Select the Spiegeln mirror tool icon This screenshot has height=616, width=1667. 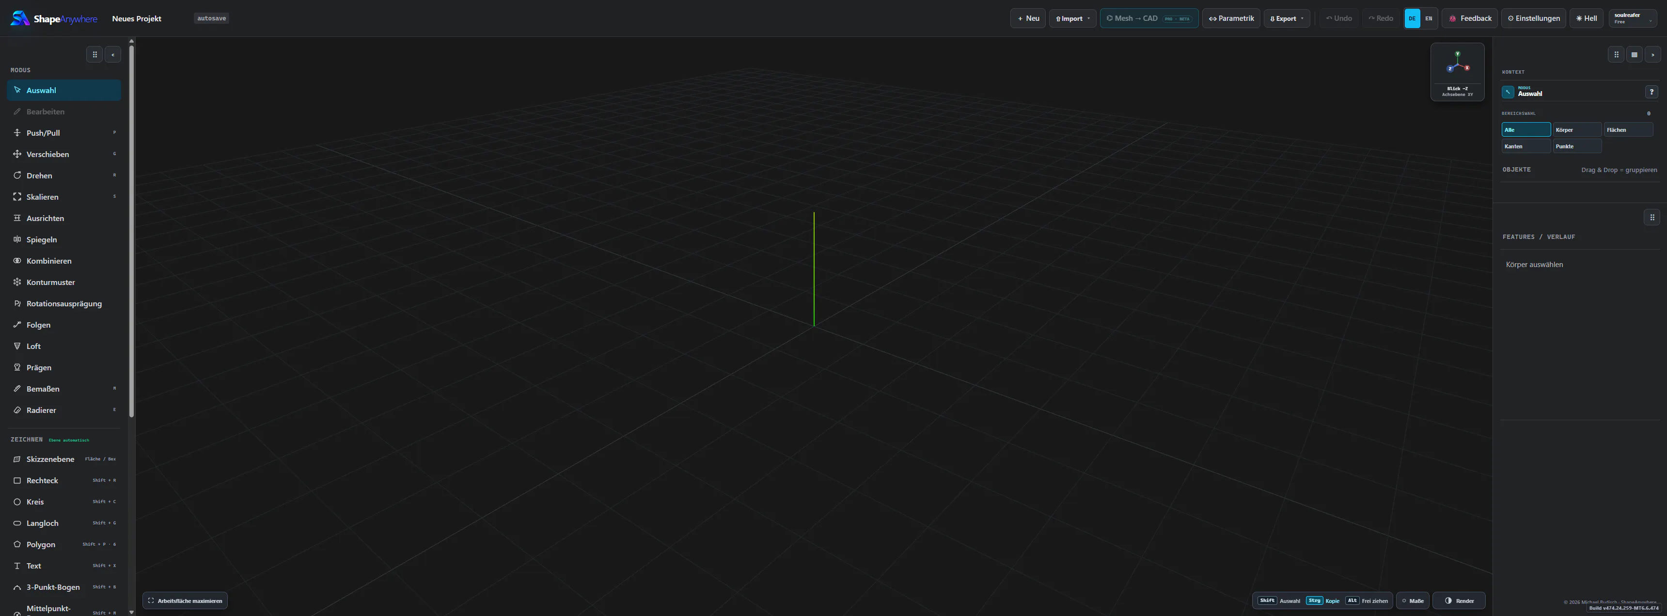tap(17, 239)
